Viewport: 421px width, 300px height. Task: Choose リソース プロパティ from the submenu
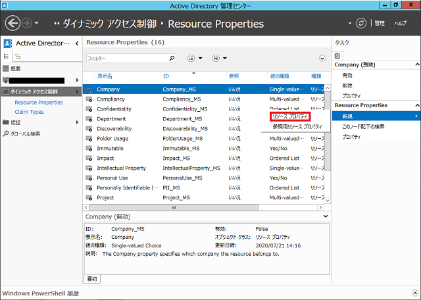tap(290, 116)
